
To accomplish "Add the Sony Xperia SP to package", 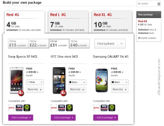I will point(21,117).
